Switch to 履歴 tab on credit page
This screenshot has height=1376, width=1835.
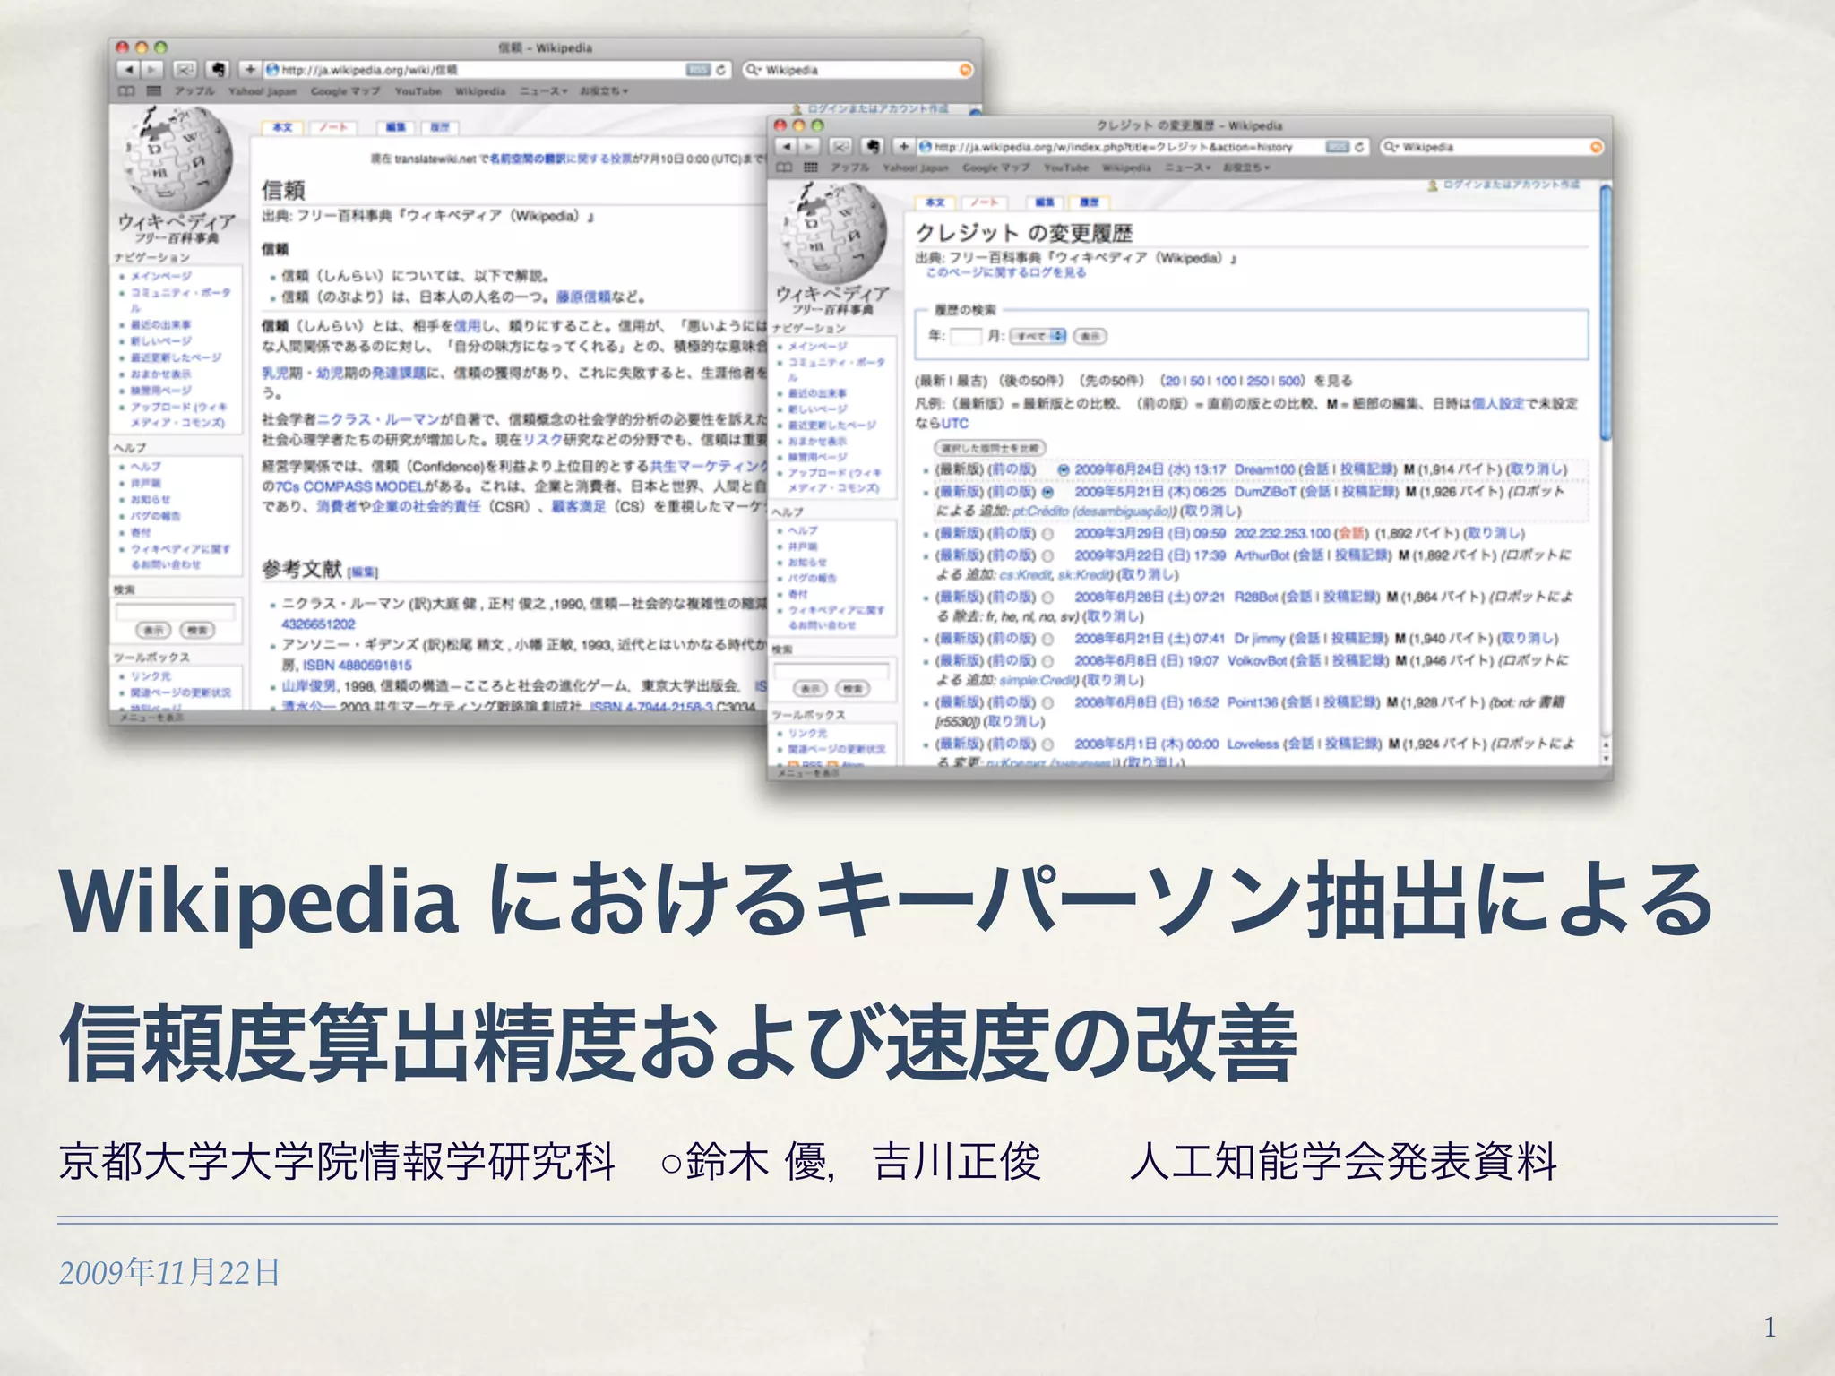tap(1090, 202)
